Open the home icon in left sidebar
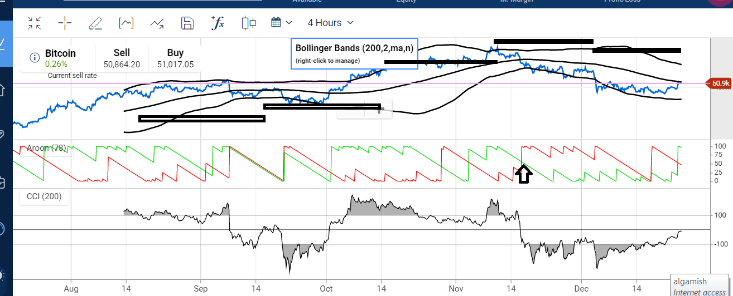 coord(2,89)
